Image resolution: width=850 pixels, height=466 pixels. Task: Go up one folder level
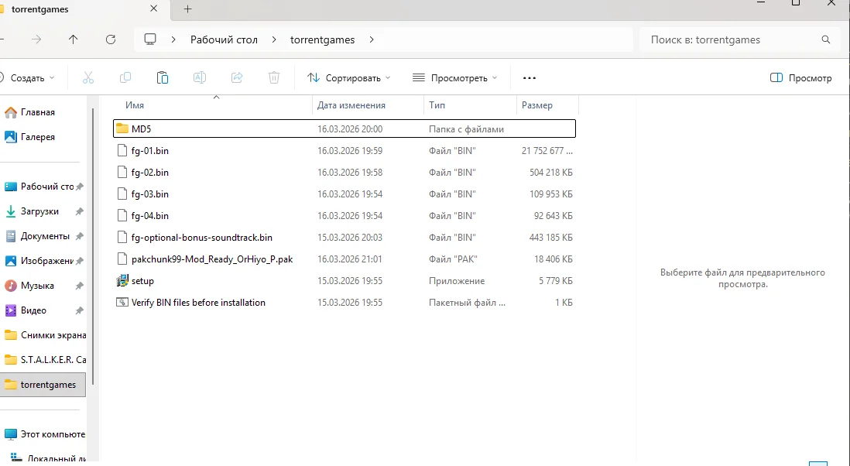pyautogui.click(x=74, y=39)
